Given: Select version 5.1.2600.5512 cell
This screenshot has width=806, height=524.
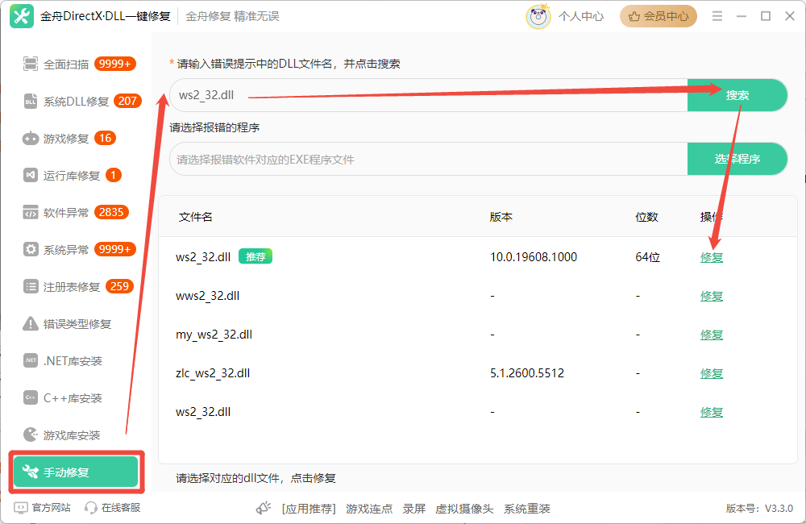Looking at the screenshot, I should click(x=527, y=372).
